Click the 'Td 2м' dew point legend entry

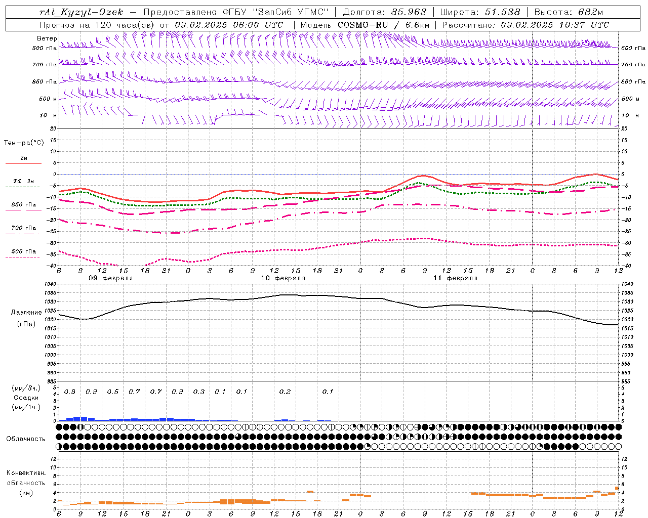[24, 181]
